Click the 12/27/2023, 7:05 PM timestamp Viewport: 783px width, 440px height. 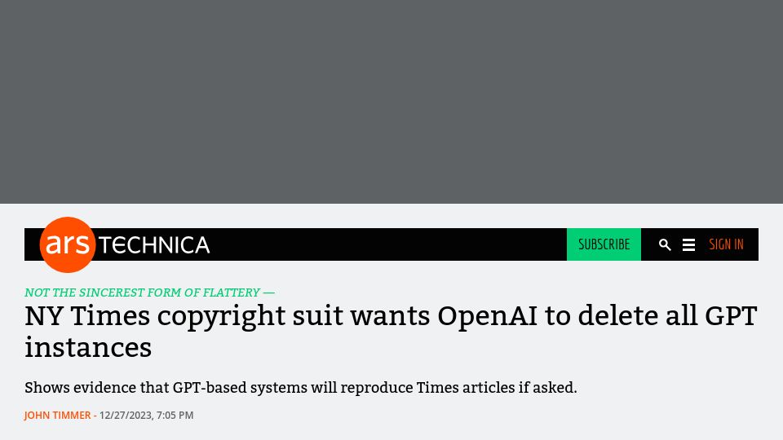coord(146,415)
